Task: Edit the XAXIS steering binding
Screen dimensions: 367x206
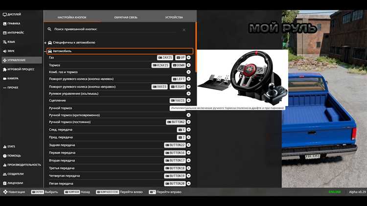Action: pos(160,87)
